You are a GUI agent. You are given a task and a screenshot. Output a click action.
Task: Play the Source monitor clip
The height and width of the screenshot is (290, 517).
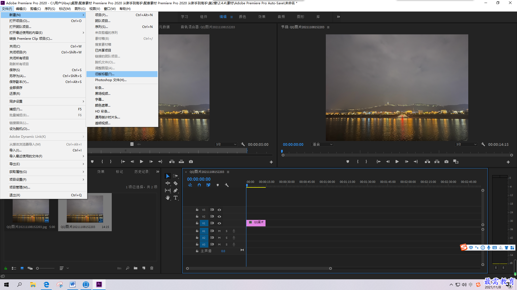(x=141, y=162)
